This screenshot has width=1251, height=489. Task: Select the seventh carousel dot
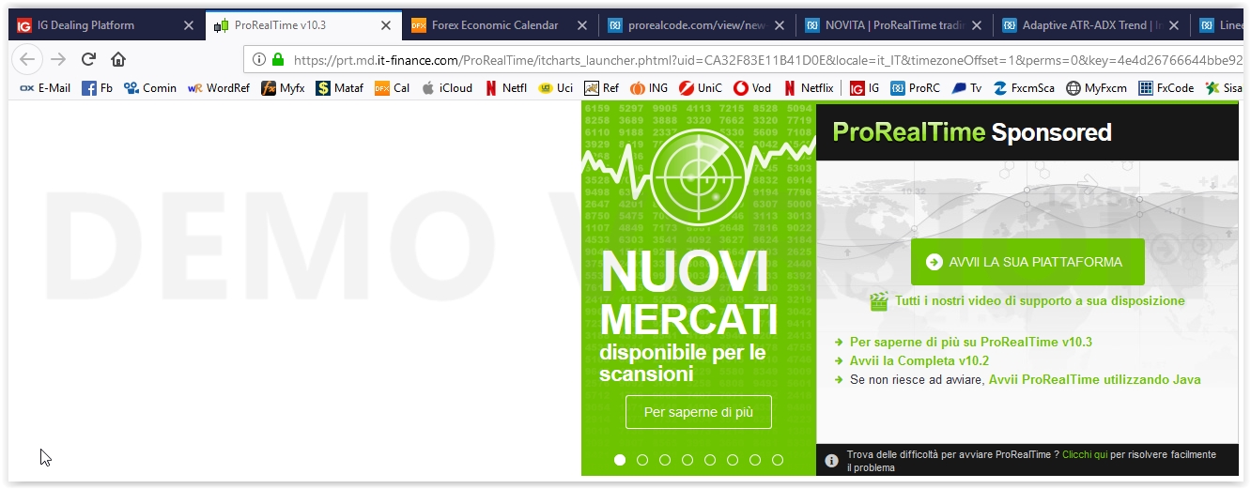pos(755,460)
